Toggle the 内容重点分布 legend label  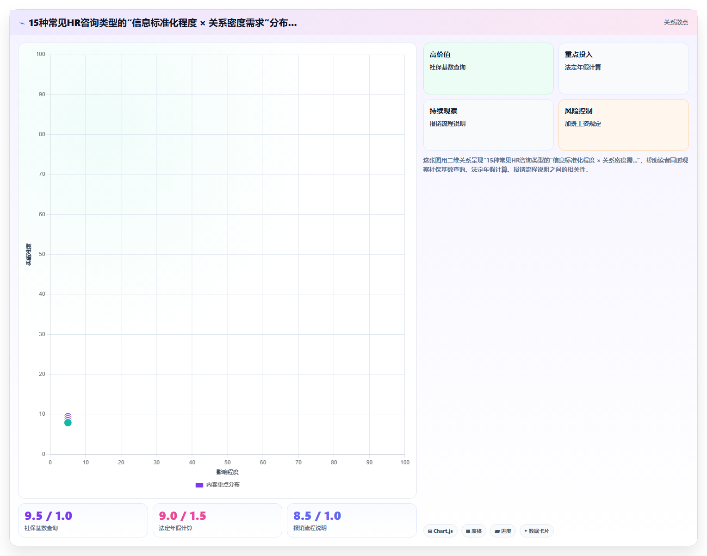[x=223, y=485]
